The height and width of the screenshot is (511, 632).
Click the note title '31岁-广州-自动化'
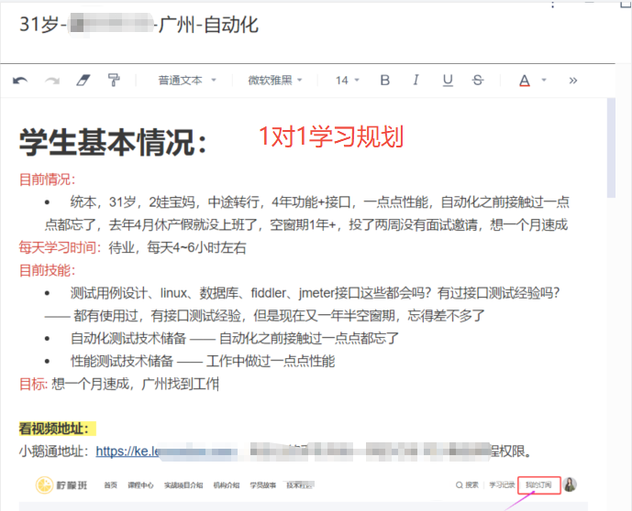click(139, 25)
